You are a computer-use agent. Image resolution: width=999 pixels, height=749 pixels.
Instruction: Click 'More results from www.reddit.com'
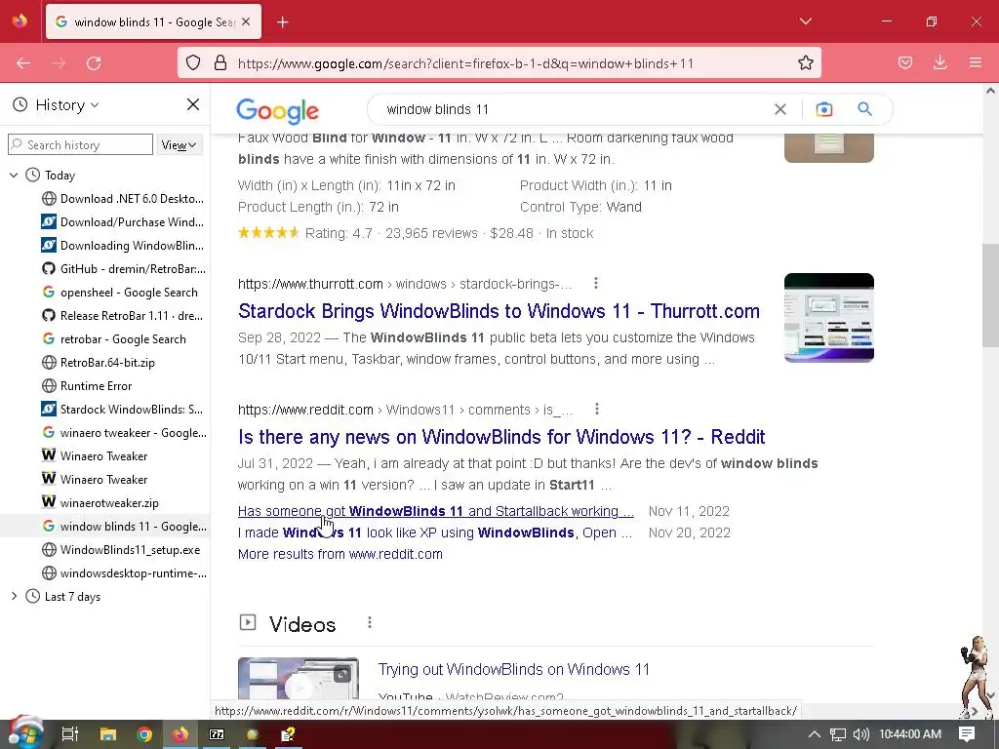pyautogui.click(x=340, y=554)
